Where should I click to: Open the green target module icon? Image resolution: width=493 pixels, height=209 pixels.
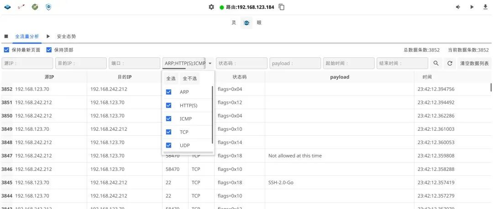[x=35, y=7]
